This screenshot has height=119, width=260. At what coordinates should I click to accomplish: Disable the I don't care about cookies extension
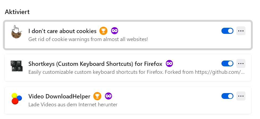coord(227,31)
